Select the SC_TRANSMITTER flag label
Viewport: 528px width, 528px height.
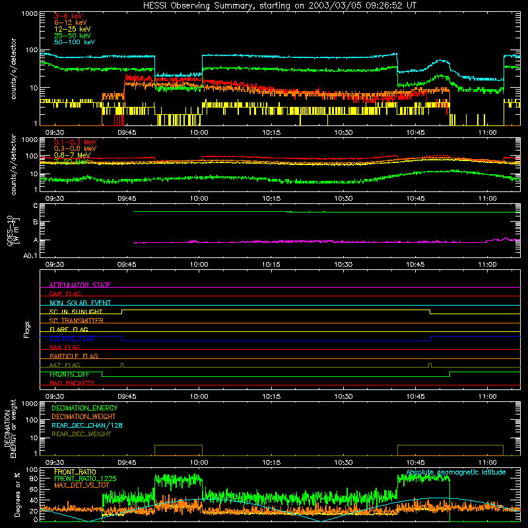[x=77, y=321]
